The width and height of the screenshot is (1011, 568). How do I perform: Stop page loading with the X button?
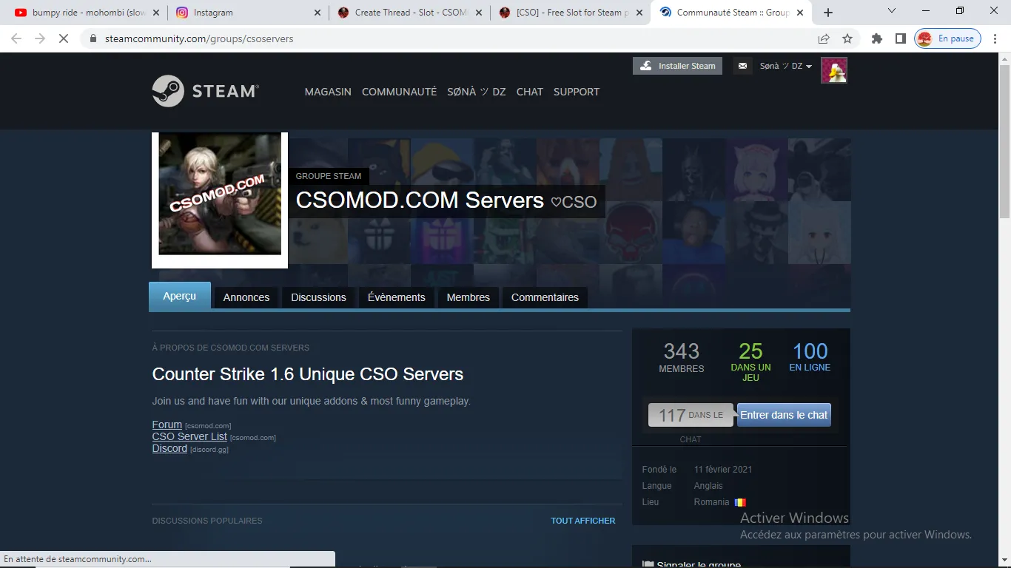64,38
